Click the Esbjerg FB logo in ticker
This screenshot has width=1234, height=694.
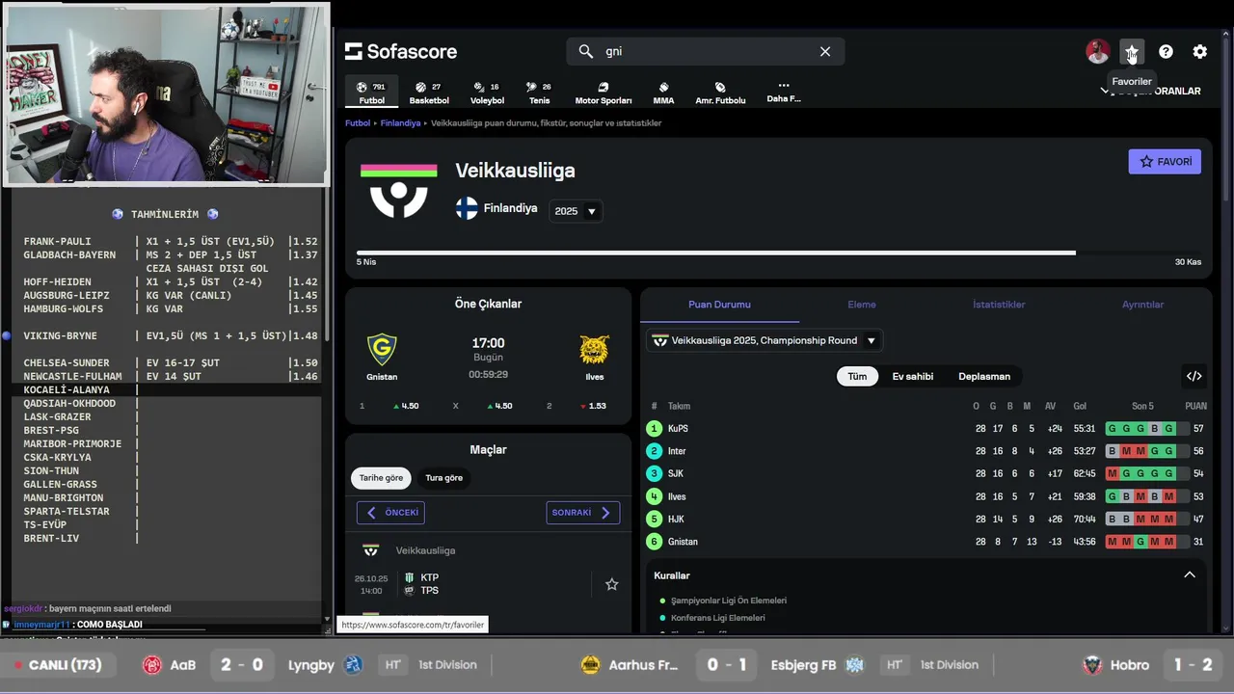coord(854,665)
